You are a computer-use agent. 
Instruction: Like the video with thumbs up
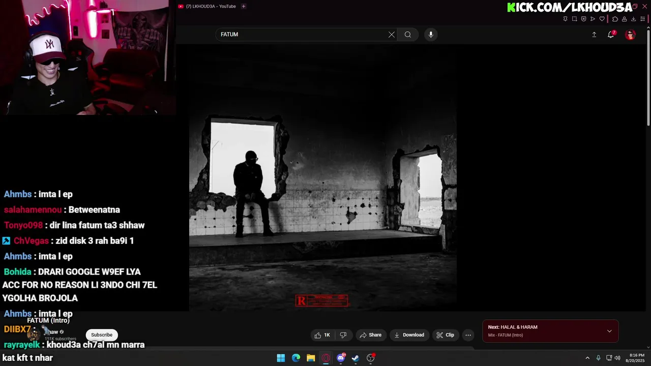(322, 335)
